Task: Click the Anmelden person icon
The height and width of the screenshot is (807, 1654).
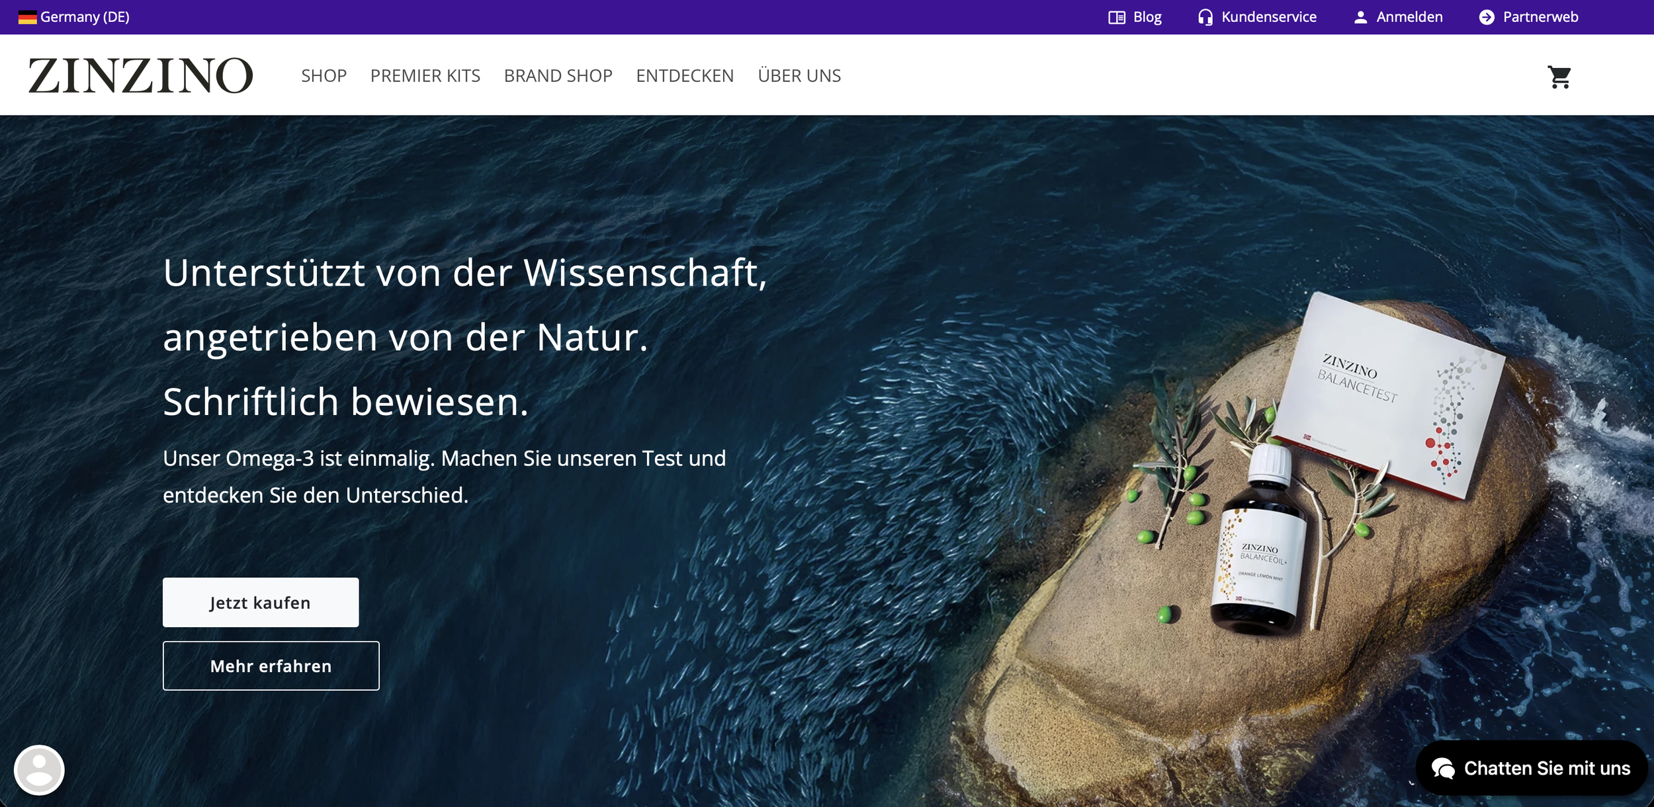Action: (x=1360, y=17)
